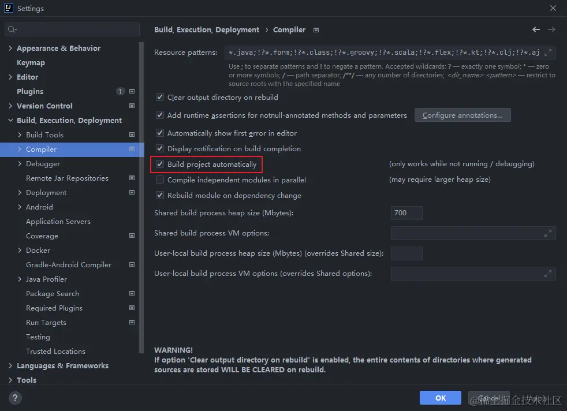Select Debugger in the settings sidebar

[43, 163]
